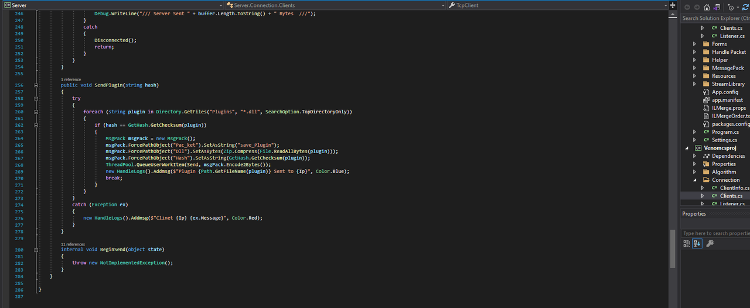This screenshot has height=308, width=750.
Task: Collapse the foreach block at line 260
Action: pyautogui.click(x=36, y=112)
